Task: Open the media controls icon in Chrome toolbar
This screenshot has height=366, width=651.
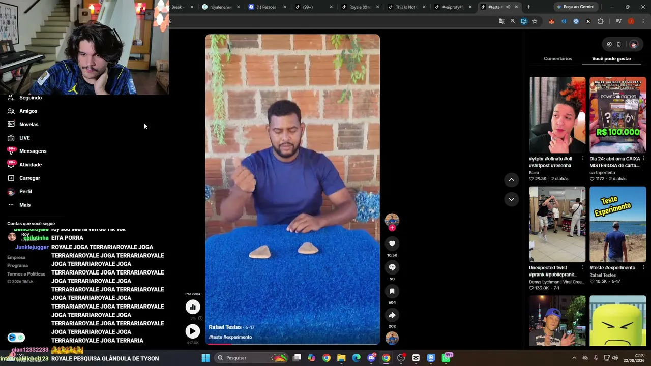Action: 618,21
